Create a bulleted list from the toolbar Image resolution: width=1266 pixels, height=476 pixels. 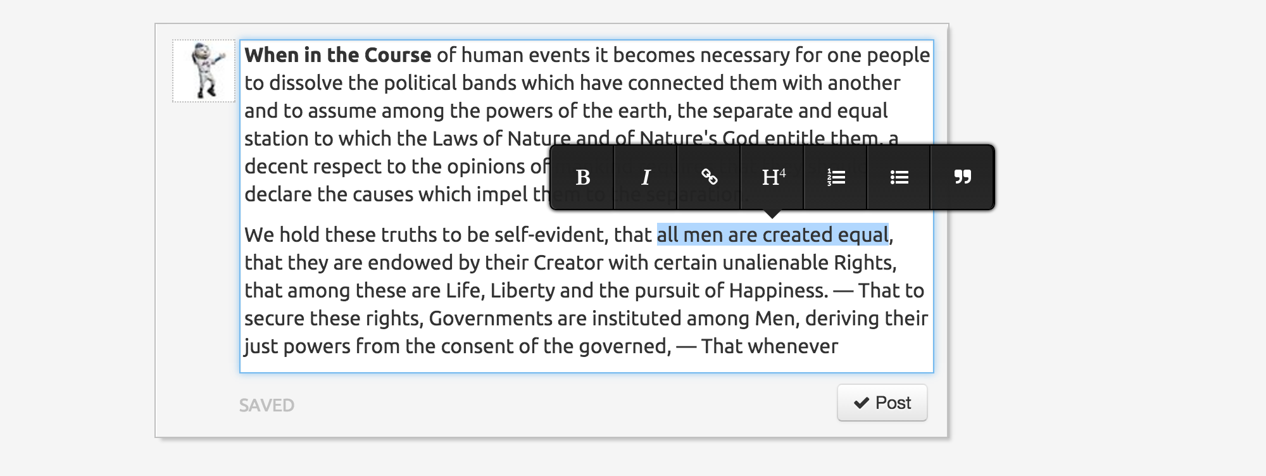[899, 177]
